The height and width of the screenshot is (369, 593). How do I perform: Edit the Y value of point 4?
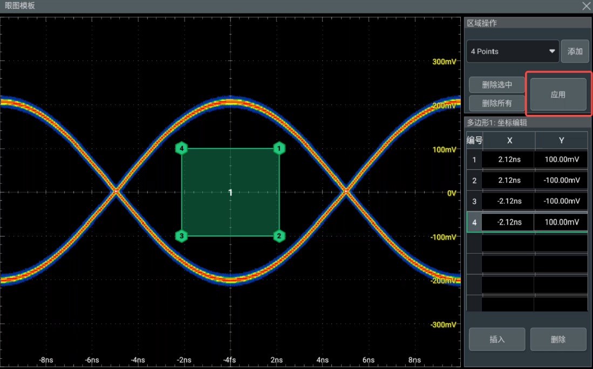pyautogui.click(x=561, y=222)
